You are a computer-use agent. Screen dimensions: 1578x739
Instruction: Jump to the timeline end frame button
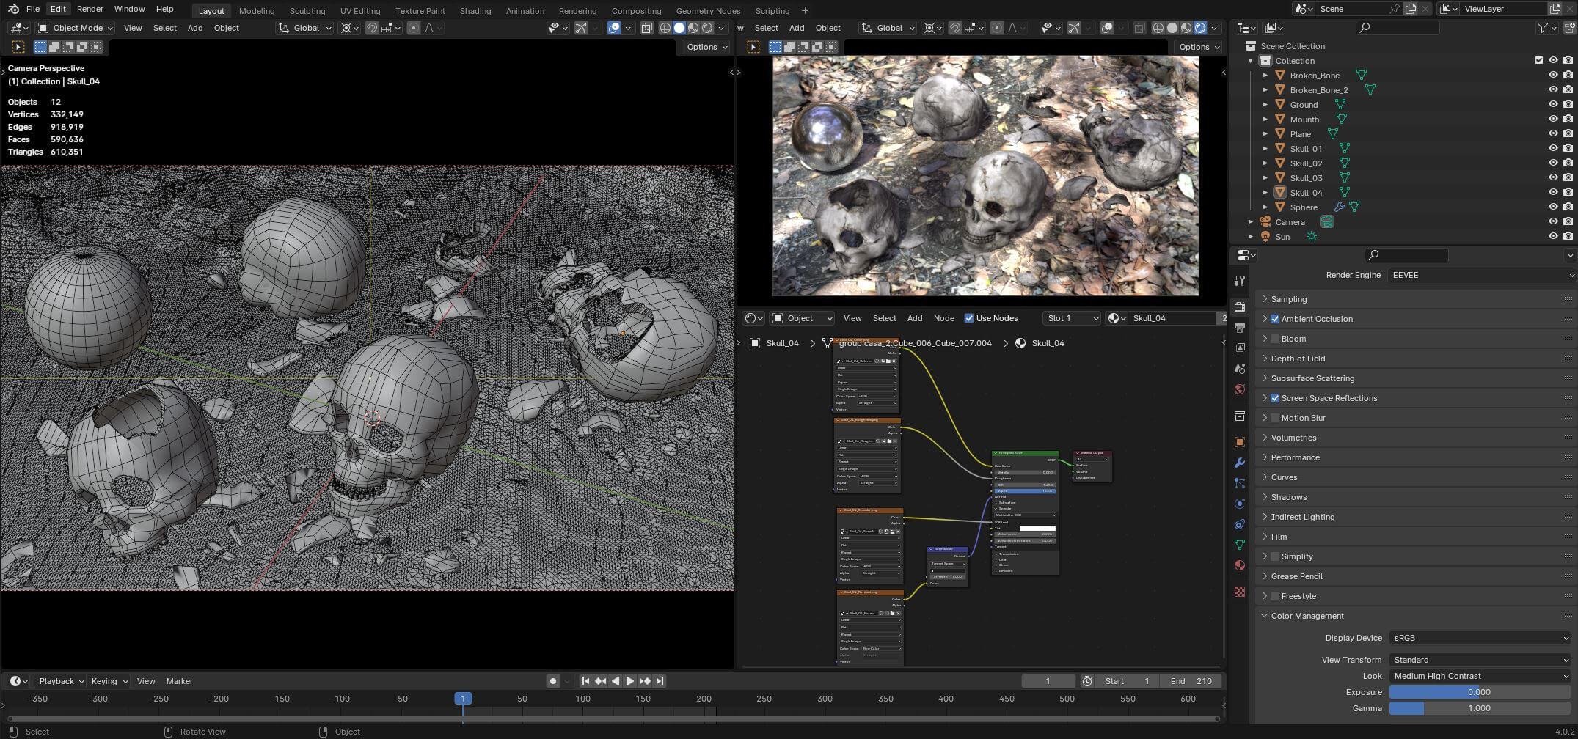click(x=660, y=681)
